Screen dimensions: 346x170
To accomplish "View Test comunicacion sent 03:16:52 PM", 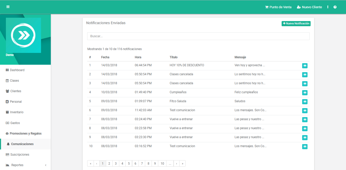I will pyautogui.click(x=305, y=147).
